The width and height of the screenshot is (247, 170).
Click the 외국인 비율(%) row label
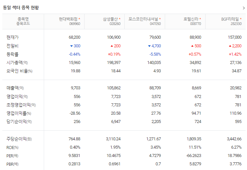19,71
